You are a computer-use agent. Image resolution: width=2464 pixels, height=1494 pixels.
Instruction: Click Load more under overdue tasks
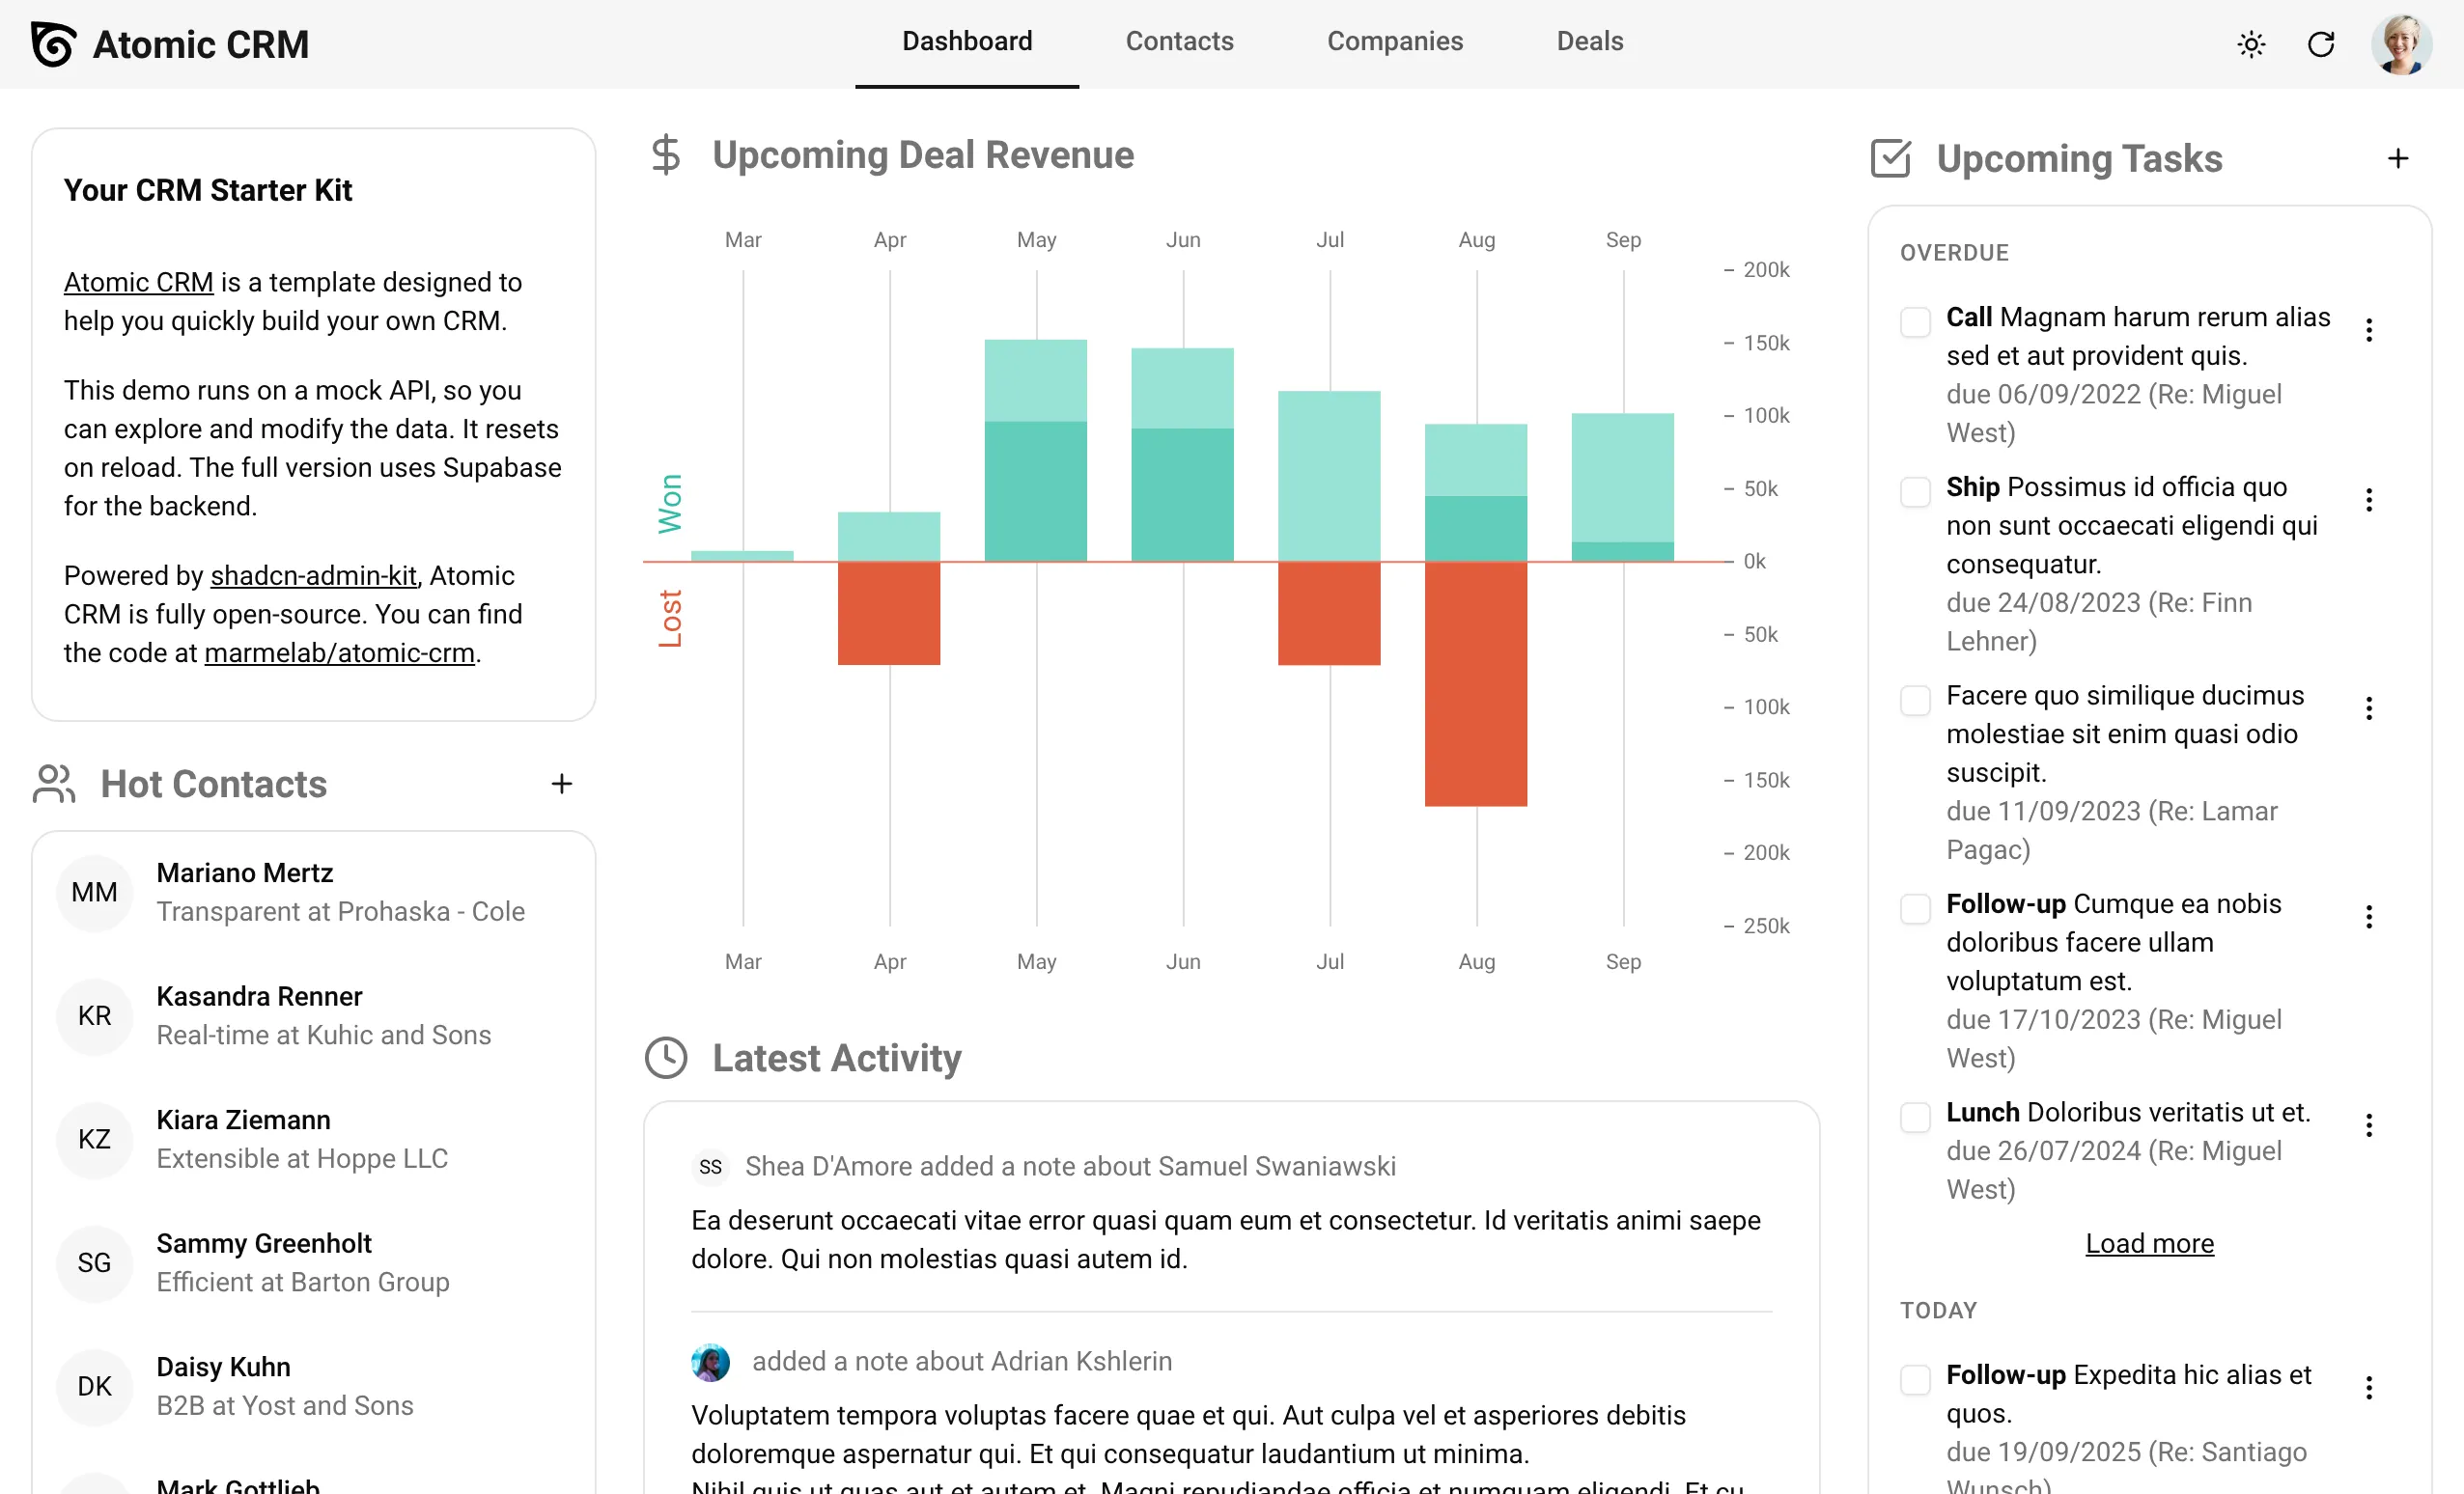pos(2148,1243)
